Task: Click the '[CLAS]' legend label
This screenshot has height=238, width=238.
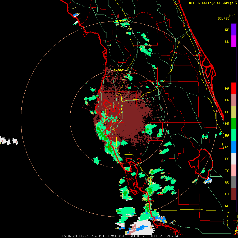Action: coord(223,18)
